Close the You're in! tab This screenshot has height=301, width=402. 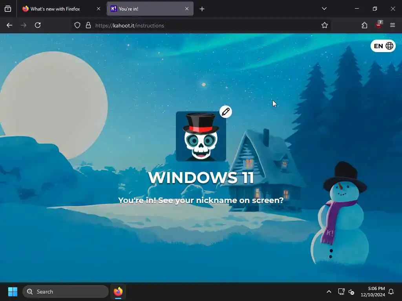187,9
